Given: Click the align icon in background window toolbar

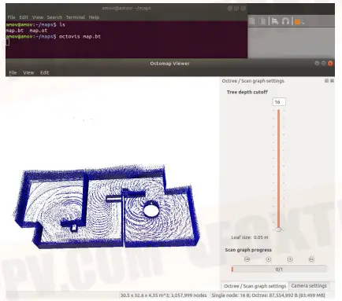Looking at the screenshot, I should pos(275,21).
